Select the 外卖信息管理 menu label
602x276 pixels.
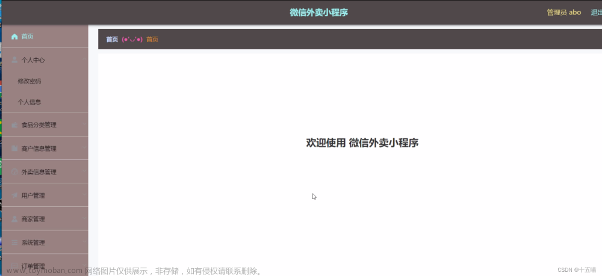pyautogui.click(x=39, y=172)
